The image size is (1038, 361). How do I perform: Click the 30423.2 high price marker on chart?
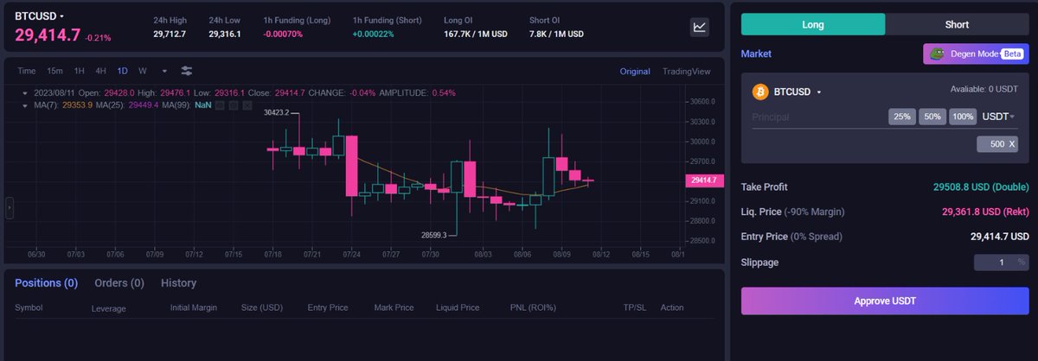coord(276,112)
